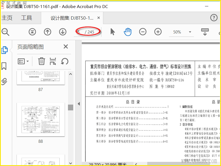Switch to the 主页 tab
This screenshot has height=166, width=221.
(7, 18)
